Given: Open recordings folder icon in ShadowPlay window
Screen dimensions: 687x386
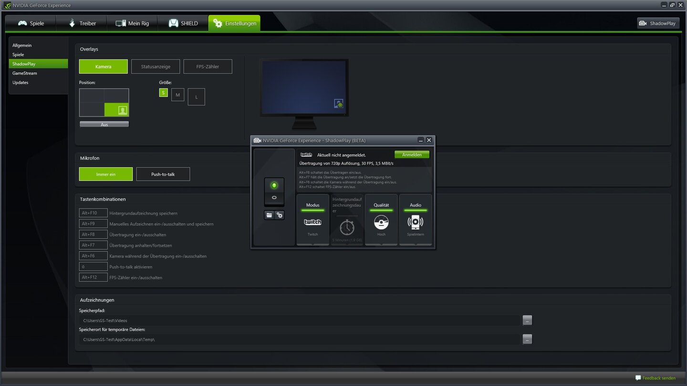Looking at the screenshot, I should (269, 215).
